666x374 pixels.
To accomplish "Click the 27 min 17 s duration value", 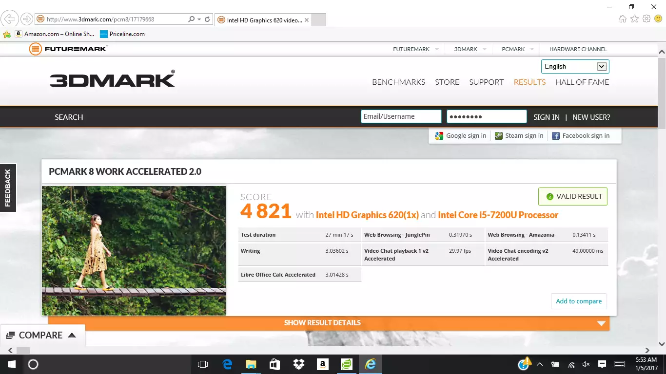I will point(339,235).
